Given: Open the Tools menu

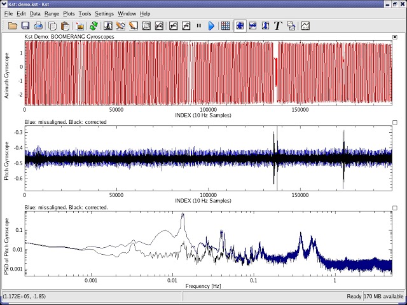Looking at the screenshot, I should coord(85,14).
